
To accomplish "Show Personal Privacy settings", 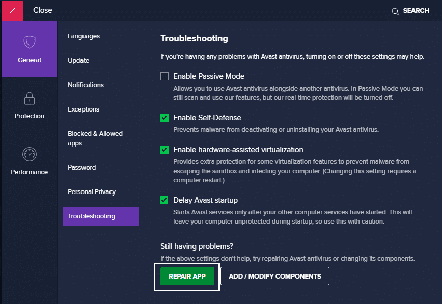I will 92,192.
